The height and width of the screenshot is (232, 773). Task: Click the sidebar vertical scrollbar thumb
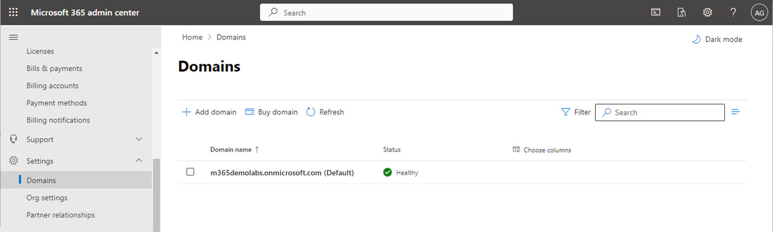point(156,195)
